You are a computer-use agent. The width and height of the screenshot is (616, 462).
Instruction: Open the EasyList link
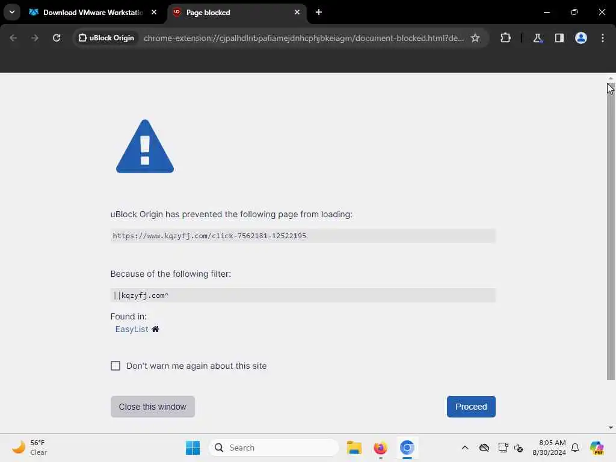click(132, 329)
